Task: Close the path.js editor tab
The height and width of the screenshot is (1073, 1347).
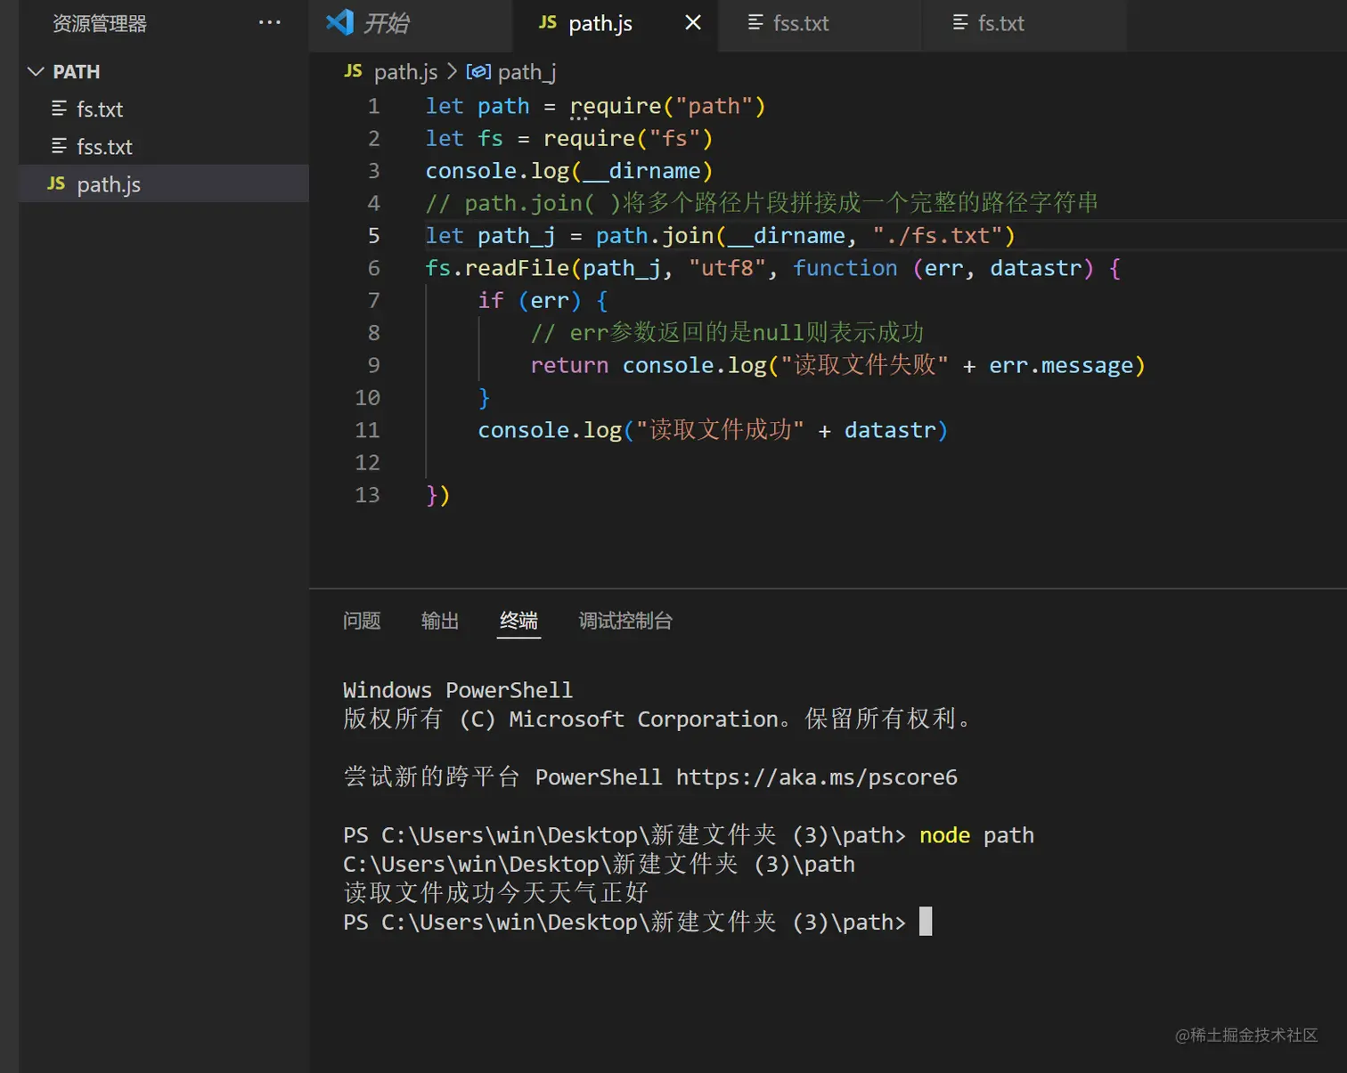Action: tap(692, 22)
